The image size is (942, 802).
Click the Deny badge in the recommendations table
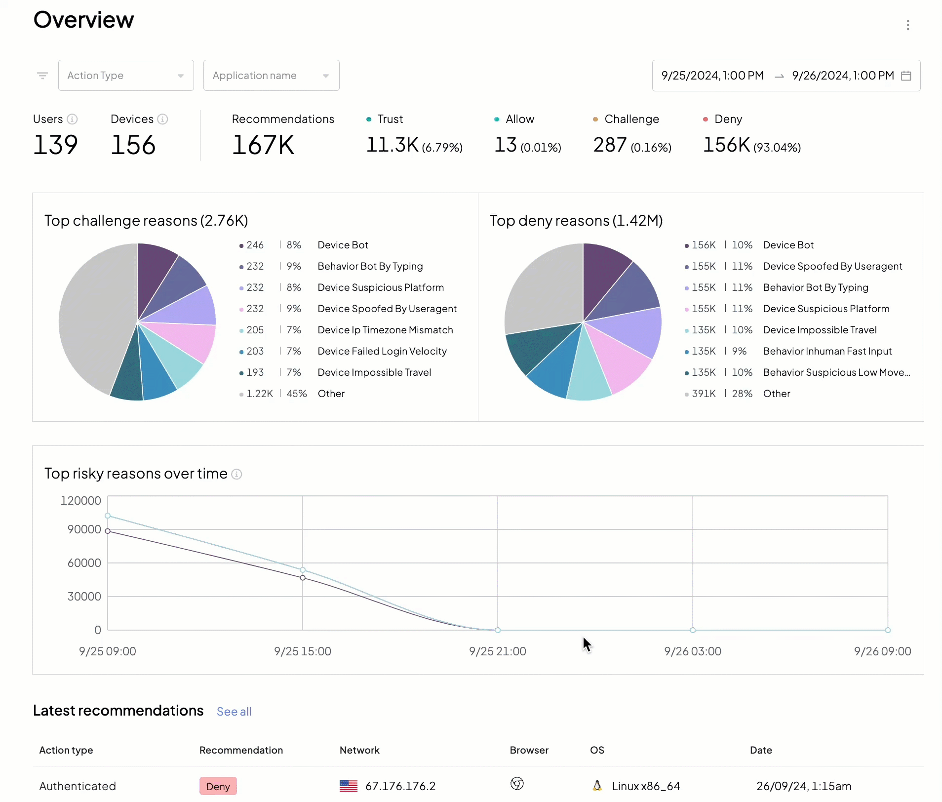[218, 785]
